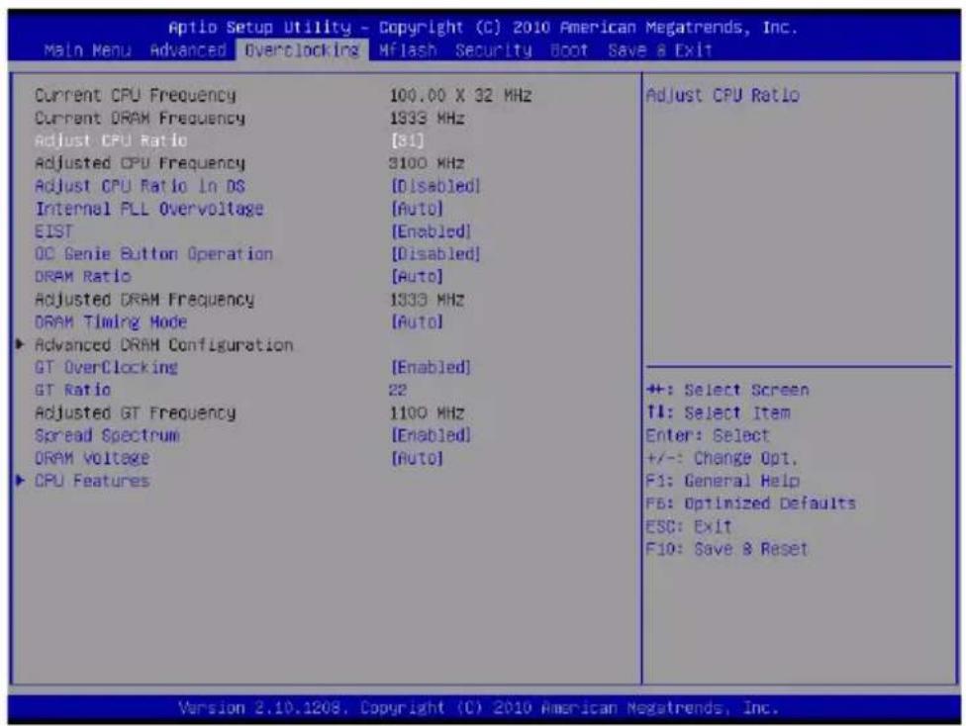Open Advanced DRAM Configuration submenu

click(x=164, y=345)
